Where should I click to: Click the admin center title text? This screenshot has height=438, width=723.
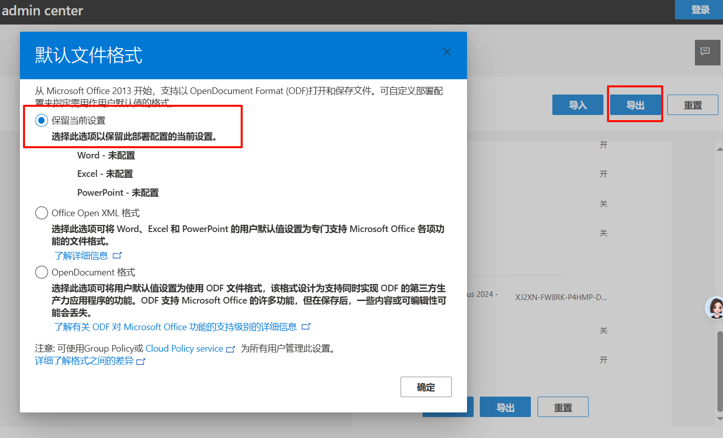tap(42, 10)
